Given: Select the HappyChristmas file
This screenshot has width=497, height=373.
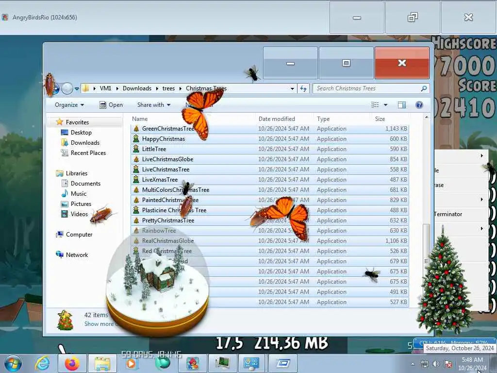Looking at the screenshot, I should pyautogui.click(x=270, y=139).
